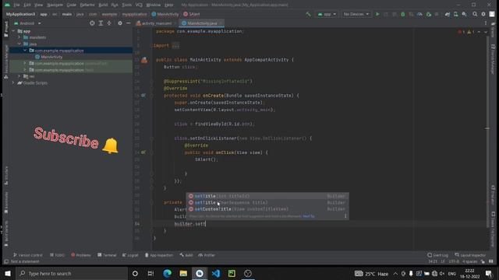
Task: Open File Explorer from the taskbar
Action: tap(183, 273)
